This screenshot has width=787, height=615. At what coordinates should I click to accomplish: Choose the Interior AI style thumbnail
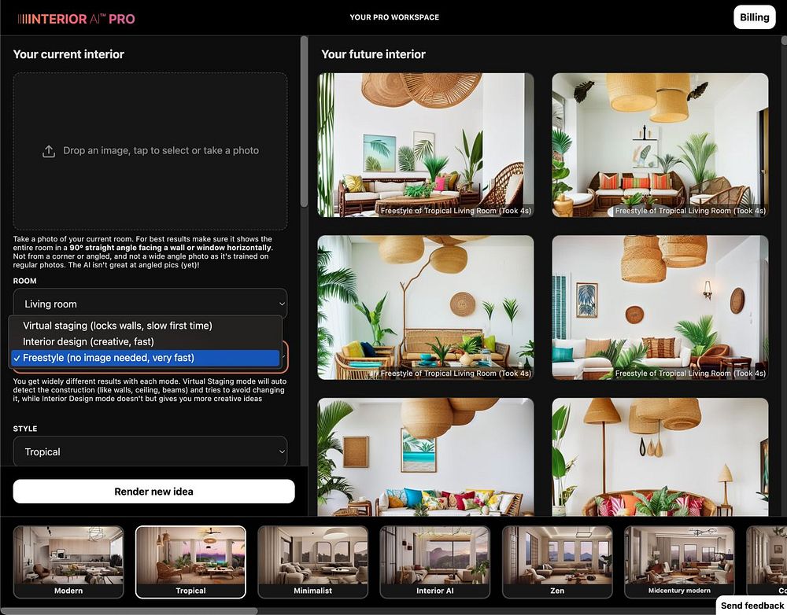click(435, 562)
